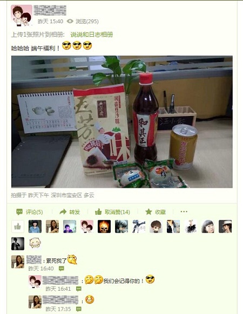Open the commenter avatar beside 累死我了

tap(18, 262)
